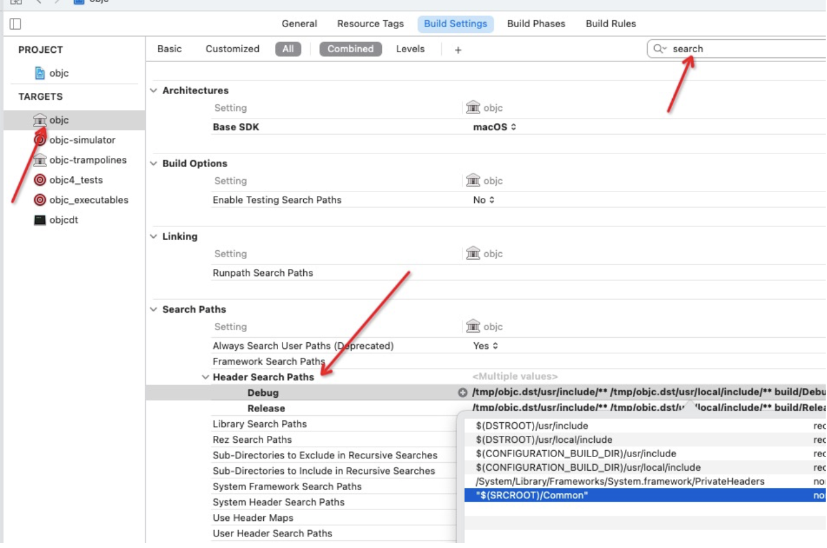The height and width of the screenshot is (548, 827).
Task: Collapse the Search Paths section
Action: click(x=154, y=309)
